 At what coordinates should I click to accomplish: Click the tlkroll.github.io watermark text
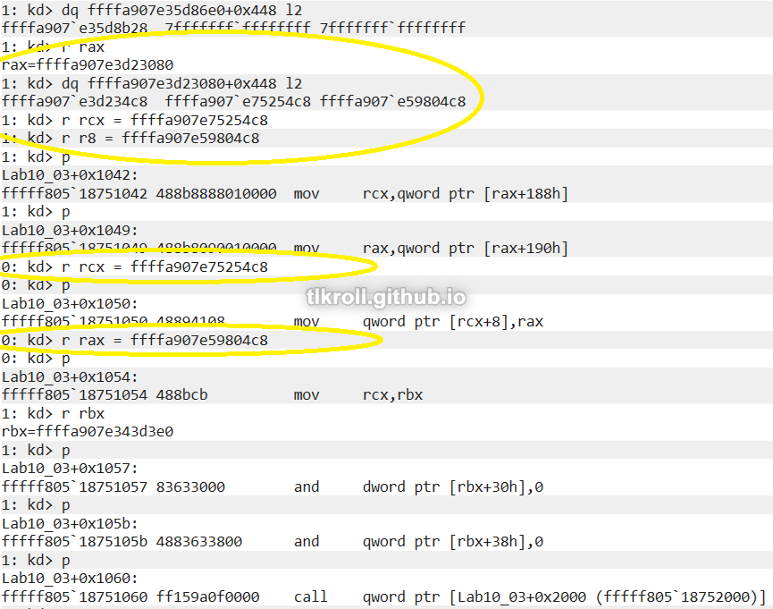[x=385, y=298]
